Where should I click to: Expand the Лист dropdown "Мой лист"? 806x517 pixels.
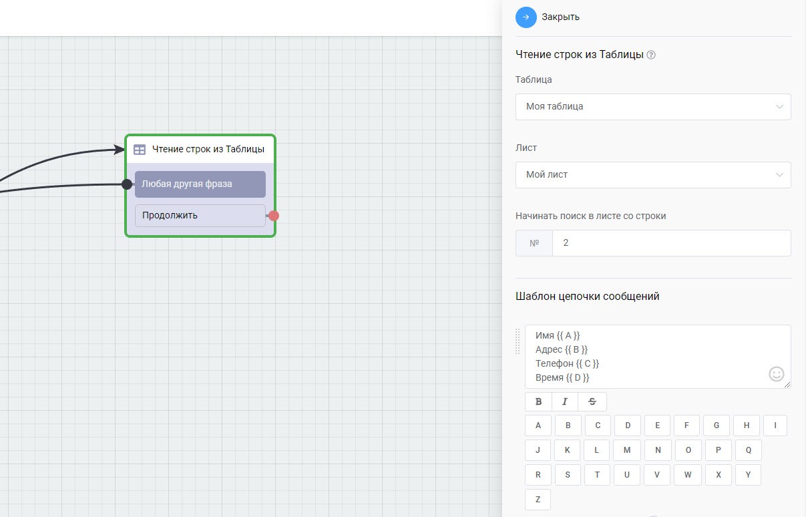pos(652,175)
